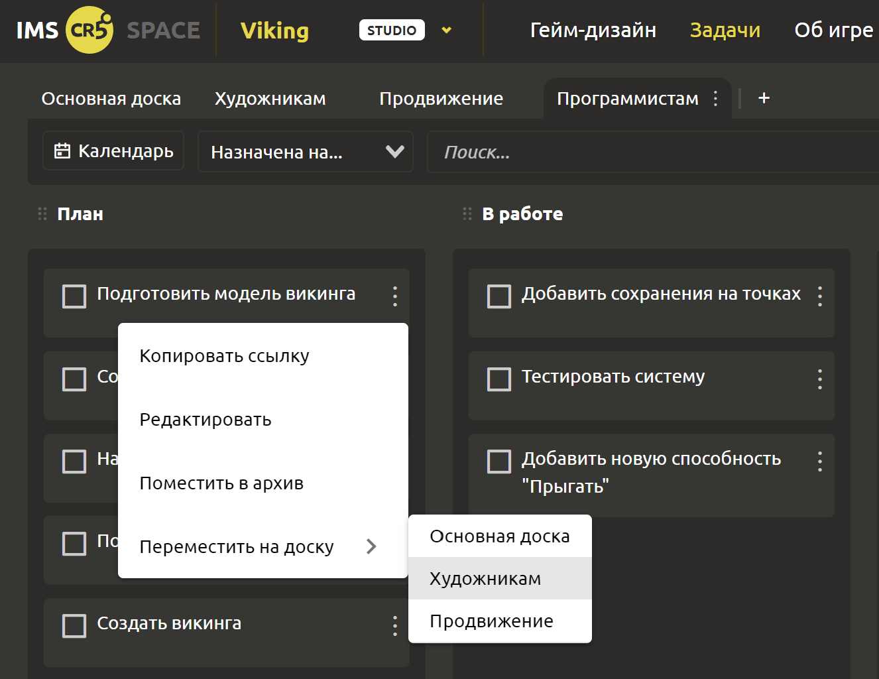Screen dimensions: 879x679
Task: Check the Подготовить модель викинга task
Action: (x=74, y=296)
